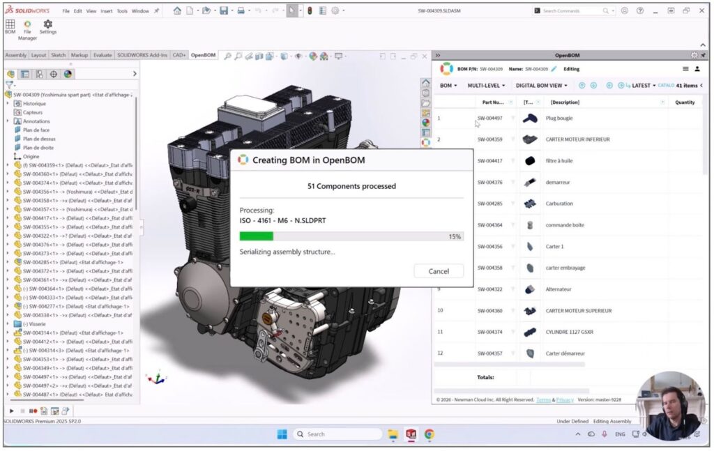Open the hamburger menu in OpenBOM panel
Viewport: 714px width, 451px height.
coord(686,69)
